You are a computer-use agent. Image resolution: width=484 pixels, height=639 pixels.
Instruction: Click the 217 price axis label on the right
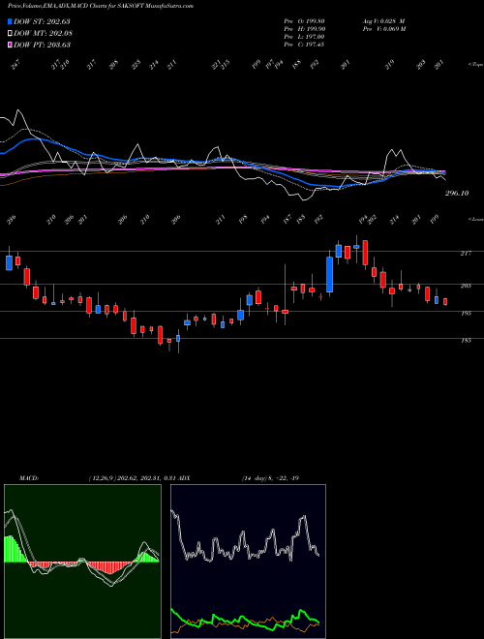[x=466, y=254]
